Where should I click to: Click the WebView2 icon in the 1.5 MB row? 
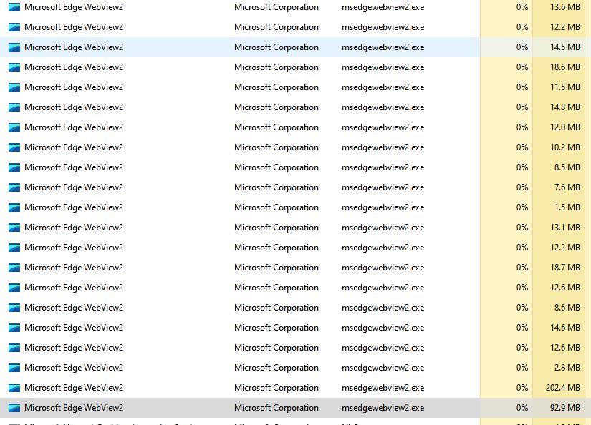point(14,207)
